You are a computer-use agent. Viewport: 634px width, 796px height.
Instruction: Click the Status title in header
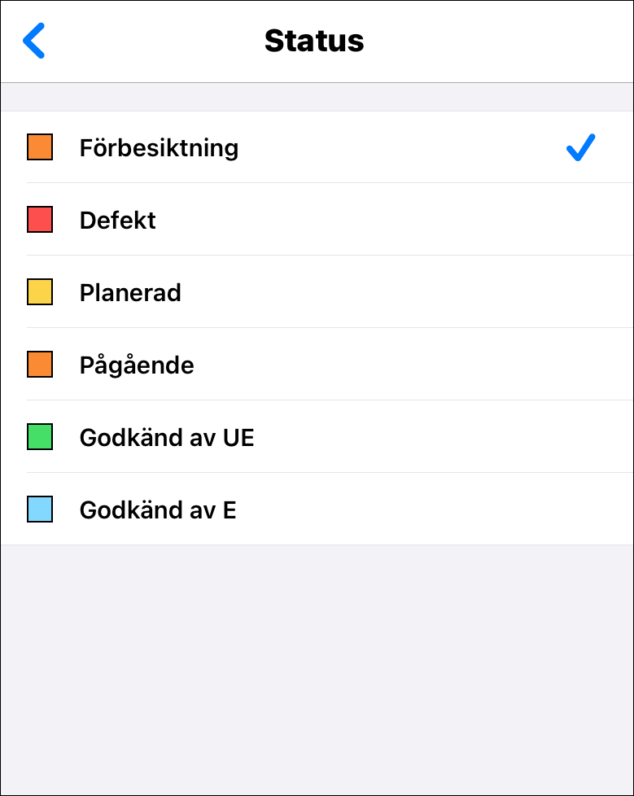314,41
